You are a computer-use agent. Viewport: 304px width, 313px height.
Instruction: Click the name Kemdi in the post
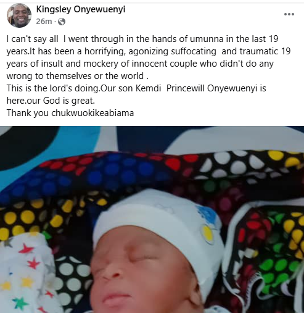coord(148,88)
